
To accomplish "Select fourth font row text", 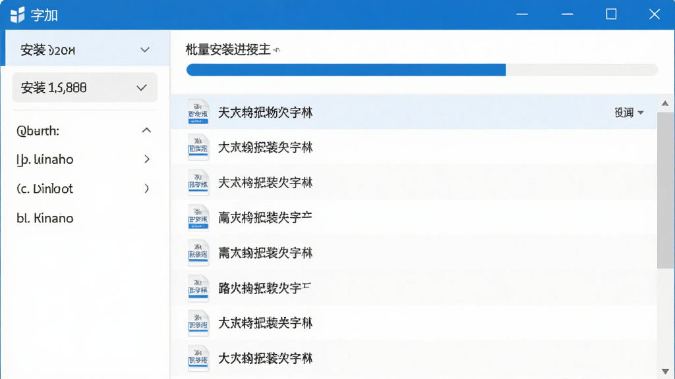I will click(x=265, y=218).
